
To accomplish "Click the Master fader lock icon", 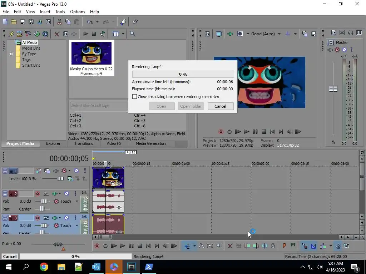I will click(x=333, y=142).
